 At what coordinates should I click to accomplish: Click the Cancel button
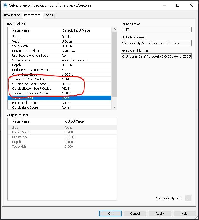pyautogui.click(x=135, y=214)
